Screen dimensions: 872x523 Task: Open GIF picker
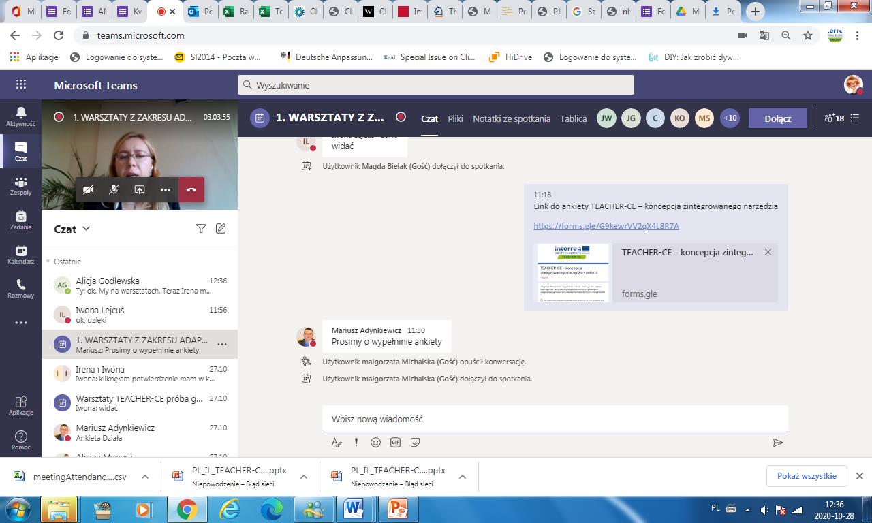[395, 443]
